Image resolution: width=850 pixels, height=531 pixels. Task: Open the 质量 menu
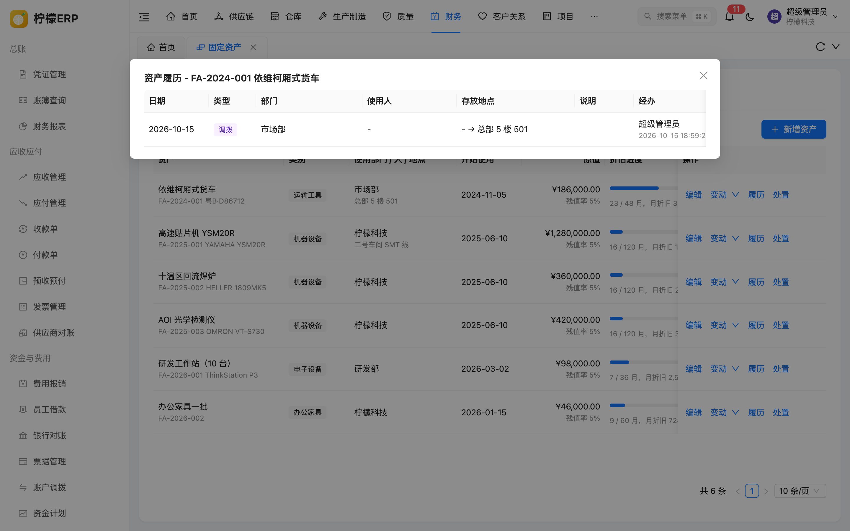pos(398,17)
